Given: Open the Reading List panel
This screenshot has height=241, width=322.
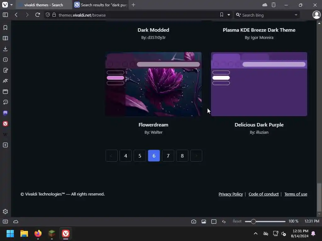Looking at the screenshot, I should [5, 38].
